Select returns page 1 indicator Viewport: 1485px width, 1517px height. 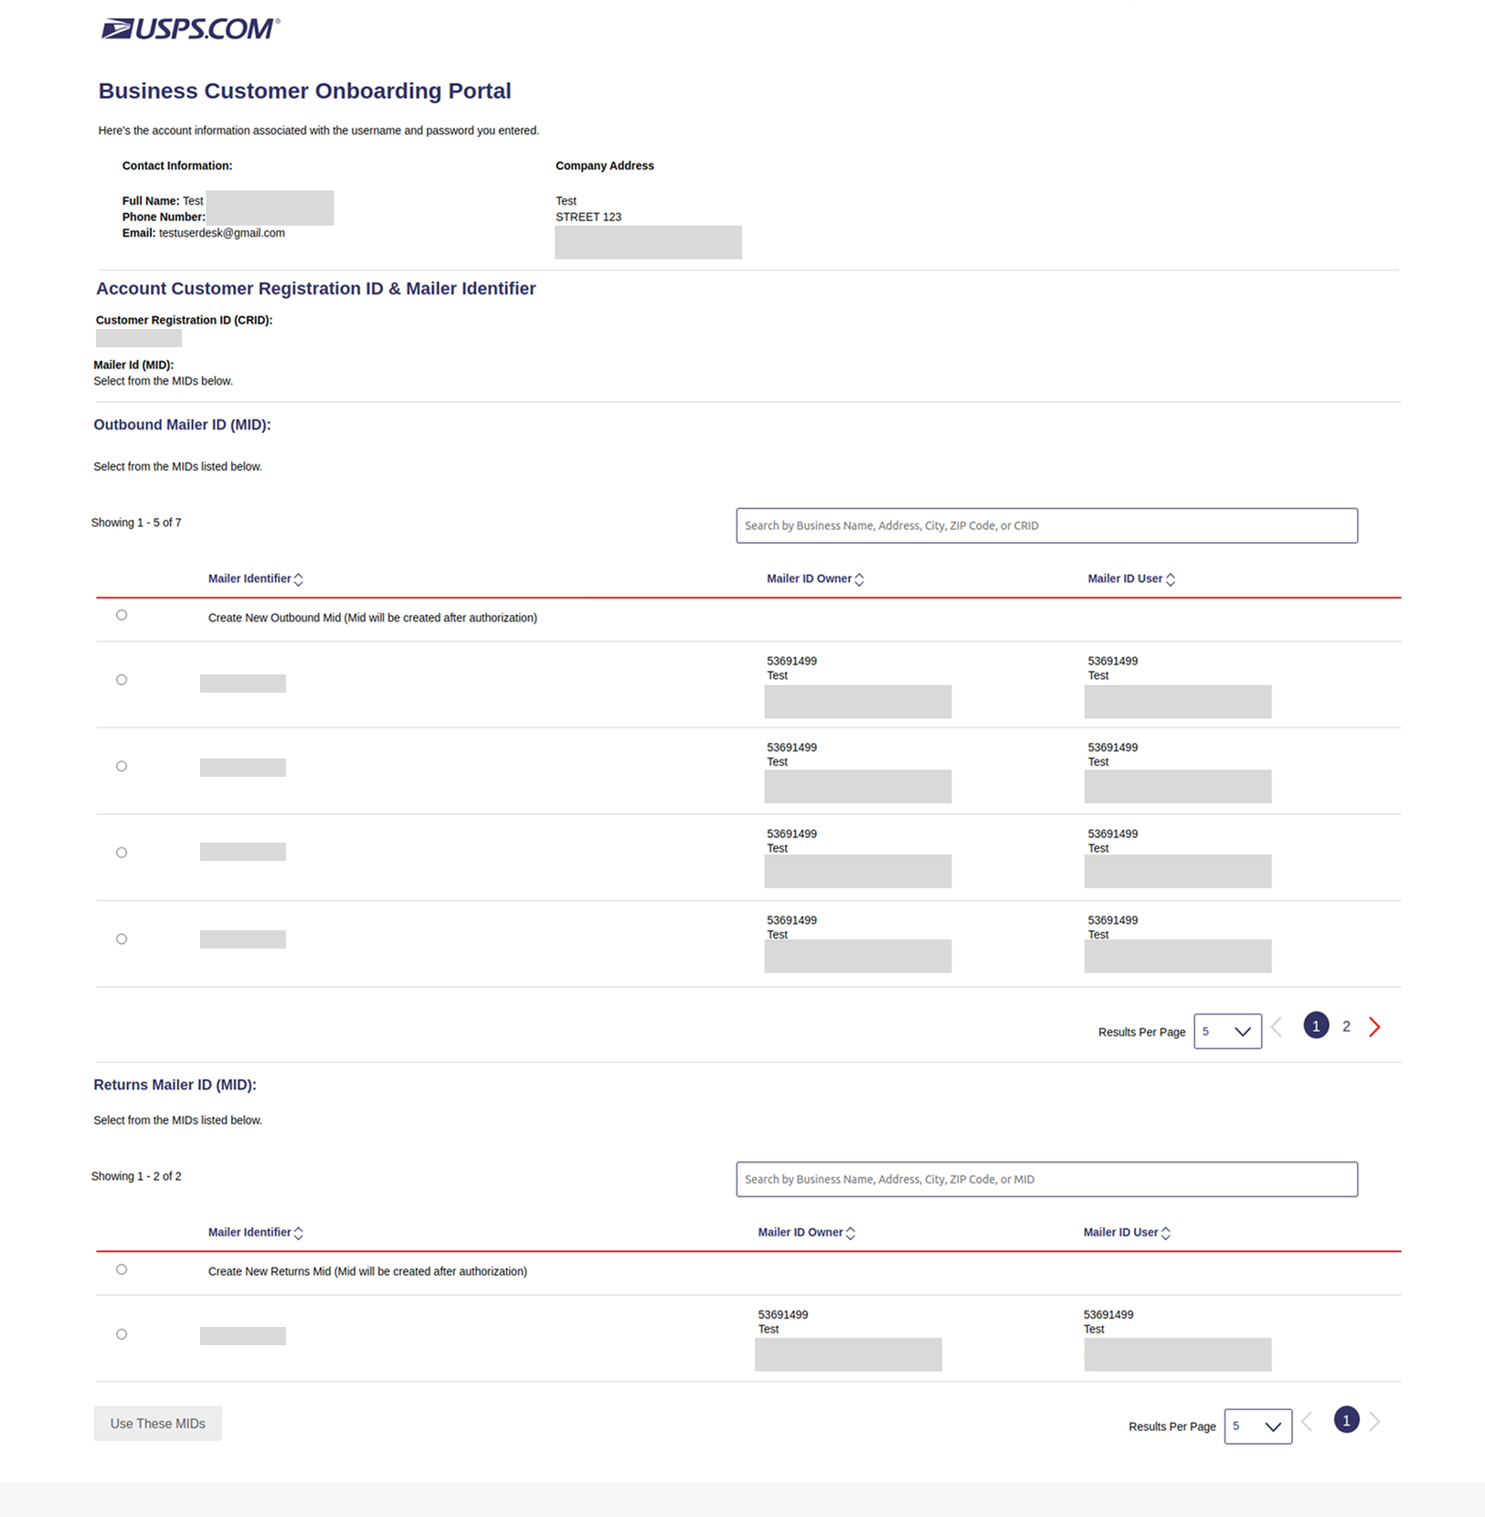point(1346,1420)
